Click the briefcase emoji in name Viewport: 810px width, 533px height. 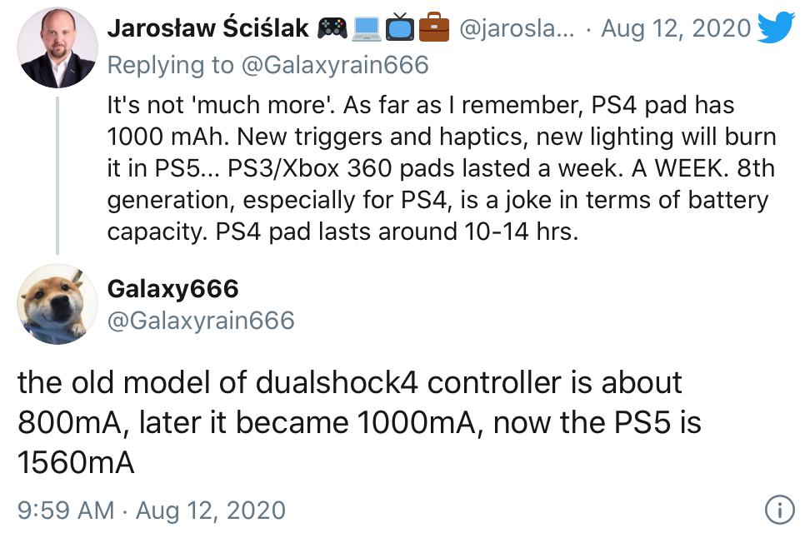click(x=434, y=28)
